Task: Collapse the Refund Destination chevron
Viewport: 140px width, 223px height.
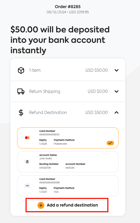Action: tap(117, 113)
